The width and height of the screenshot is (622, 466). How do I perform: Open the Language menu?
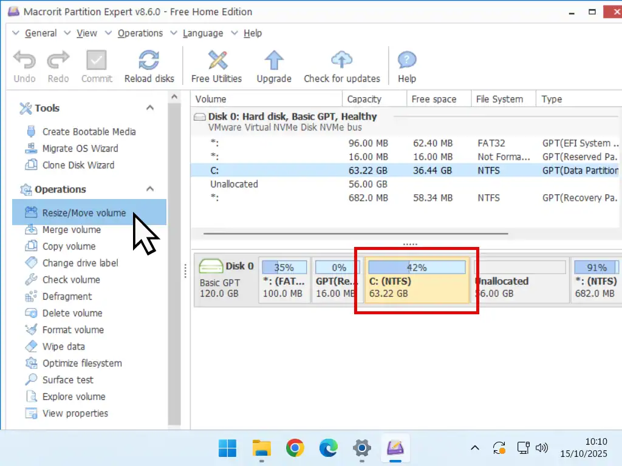202,33
